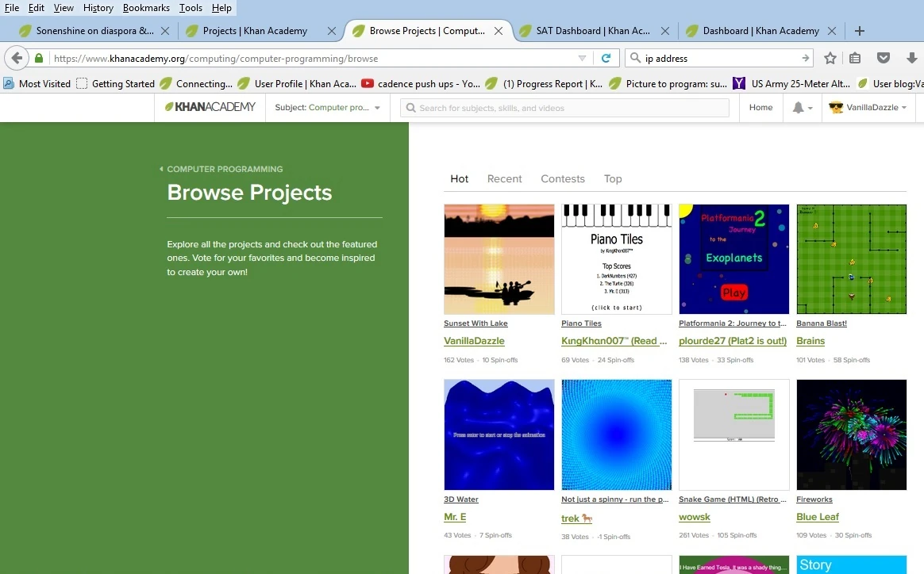Click the Khan Academy logo
The width and height of the screenshot is (924, 574).
click(x=210, y=107)
